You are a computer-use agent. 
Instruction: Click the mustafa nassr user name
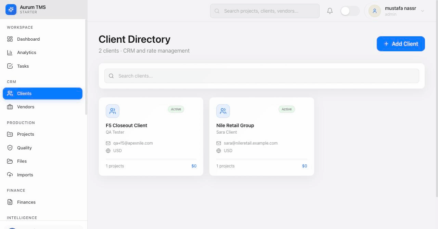pos(400,8)
